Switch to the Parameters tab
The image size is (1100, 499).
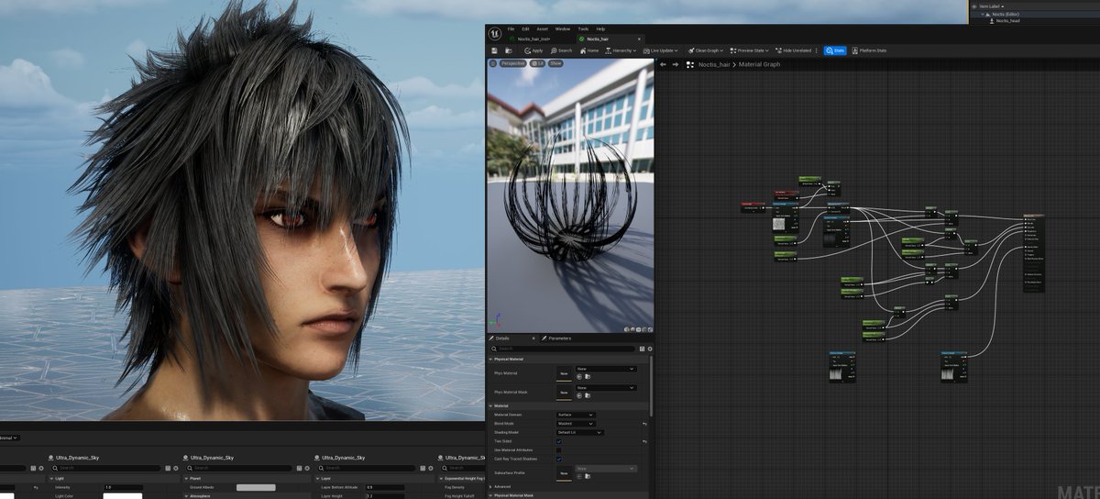point(559,338)
